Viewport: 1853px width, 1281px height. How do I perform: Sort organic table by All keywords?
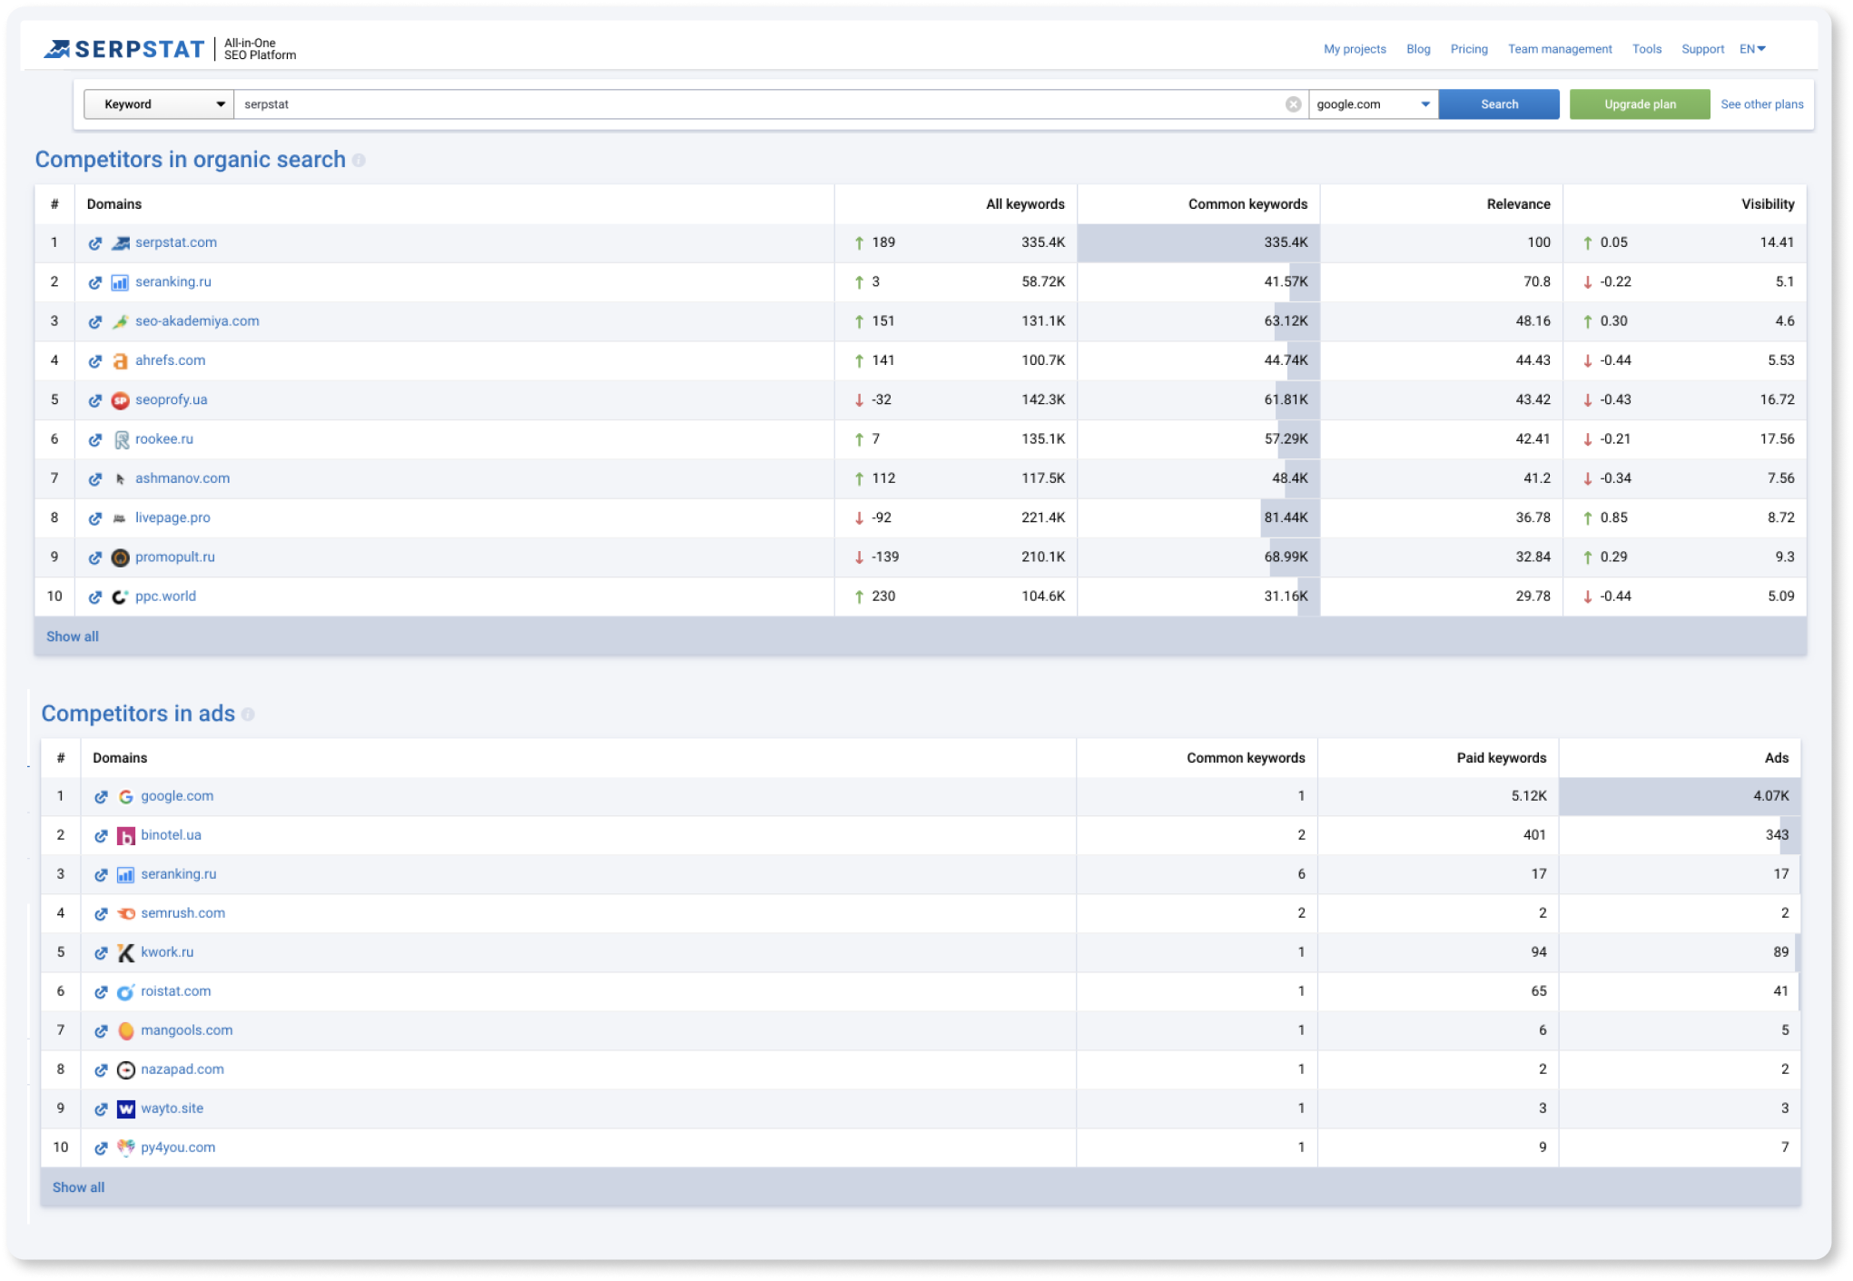(x=1025, y=204)
